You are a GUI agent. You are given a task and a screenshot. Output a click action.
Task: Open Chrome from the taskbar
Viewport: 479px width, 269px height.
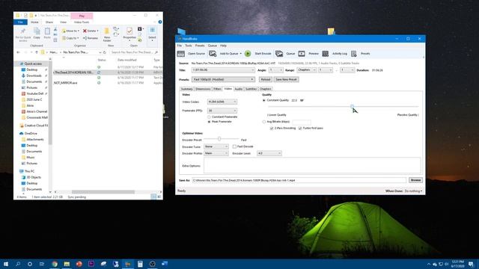point(55,264)
